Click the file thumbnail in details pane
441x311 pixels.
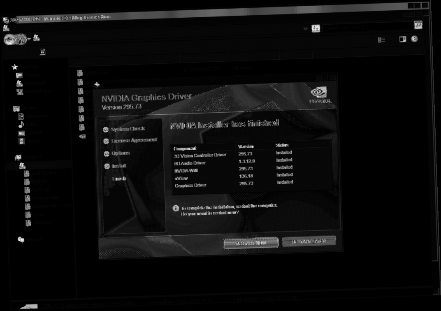[x=28, y=306]
